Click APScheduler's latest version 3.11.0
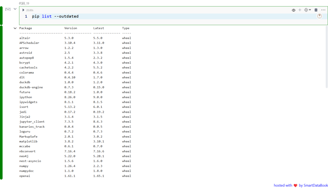The height and width of the screenshot is (188, 328). pyautogui.click(x=98, y=43)
